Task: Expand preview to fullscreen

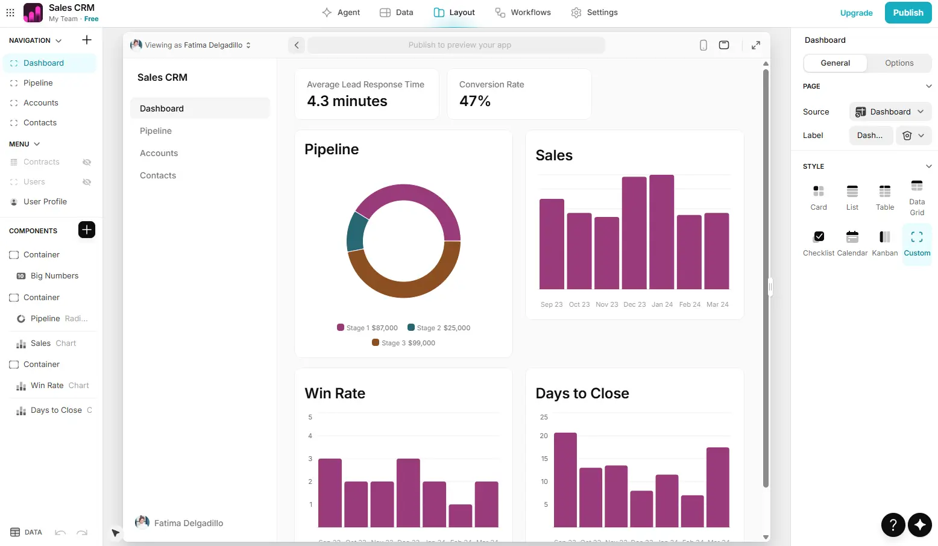Action: click(756, 45)
